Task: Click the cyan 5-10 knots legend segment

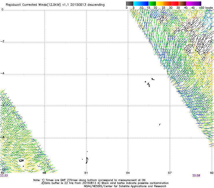Action: click(137, 3)
